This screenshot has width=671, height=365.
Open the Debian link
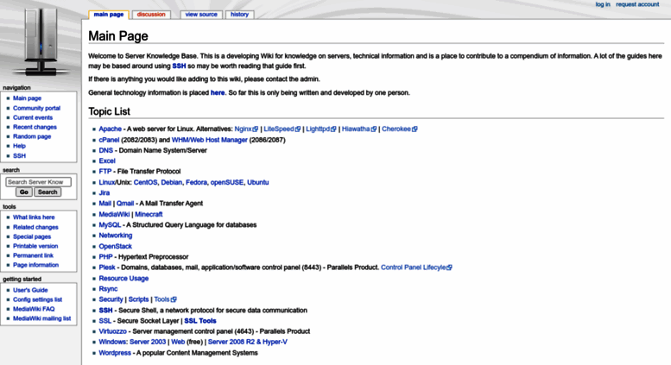172,183
